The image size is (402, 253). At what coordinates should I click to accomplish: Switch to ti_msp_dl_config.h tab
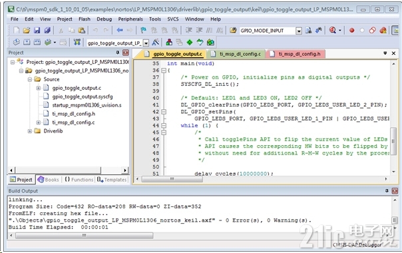click(x=296, y=54)
